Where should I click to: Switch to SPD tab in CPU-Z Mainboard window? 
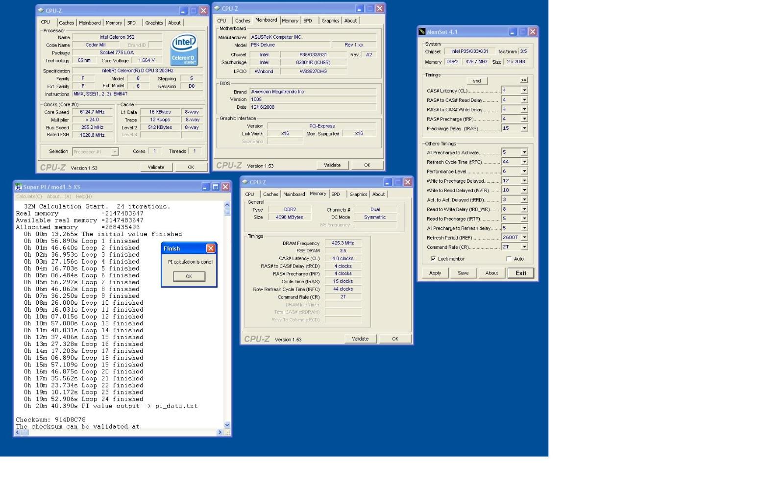point(308,21)
